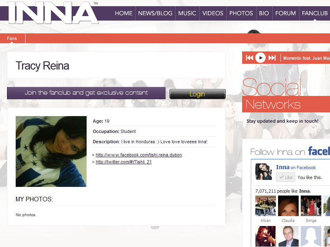View Alican's Facebook profile picture
Screen dimensions: 330x247
[266, 206]
